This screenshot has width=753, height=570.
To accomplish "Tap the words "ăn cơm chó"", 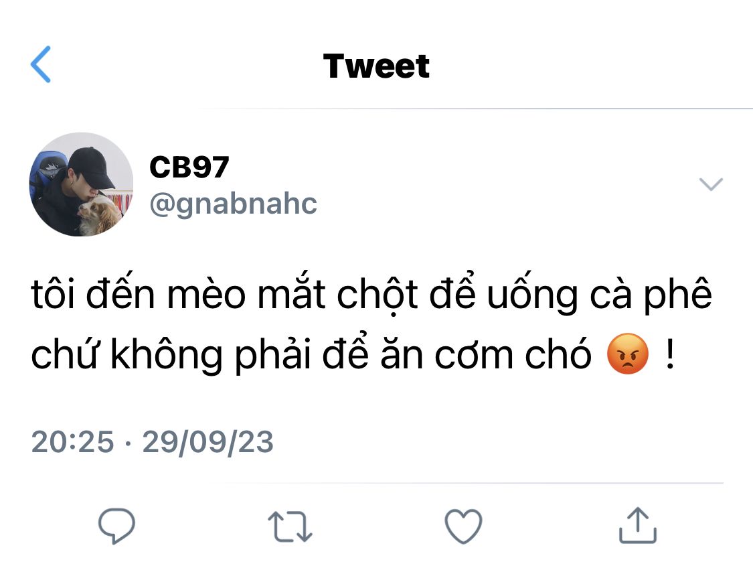I will pyautogui.click(x=486, y=355).
